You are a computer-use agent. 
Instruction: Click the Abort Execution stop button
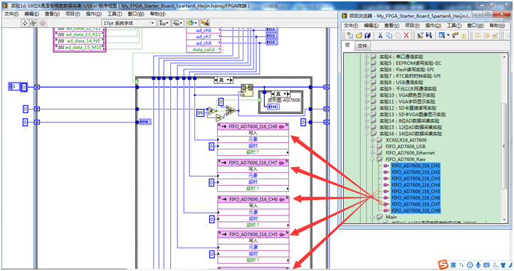(43, 23)
